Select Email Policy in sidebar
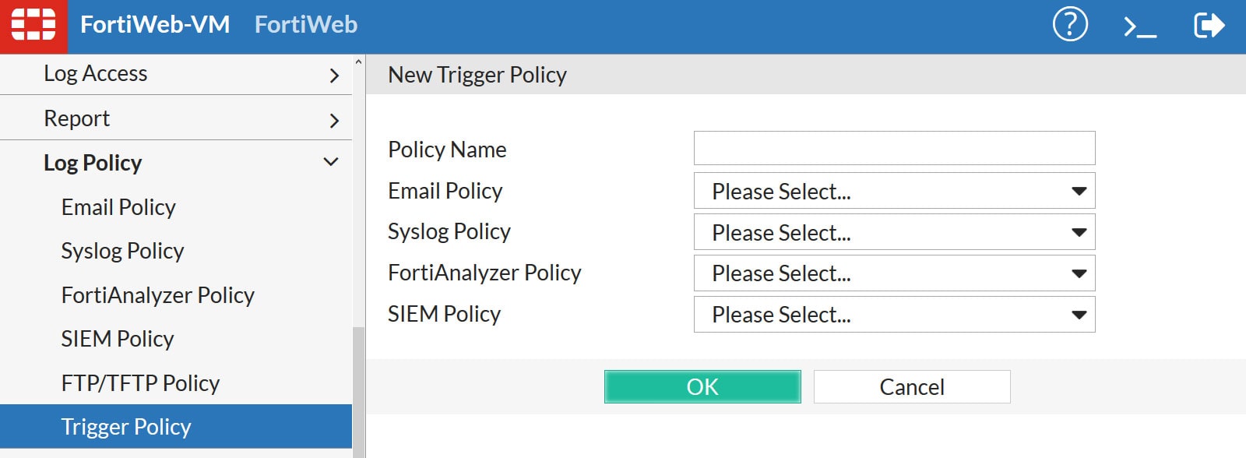The image size is (1246, 458). pos(118,207)
